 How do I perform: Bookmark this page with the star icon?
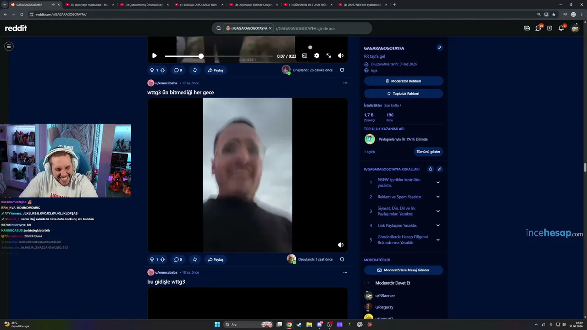click(x=554, y=14)
